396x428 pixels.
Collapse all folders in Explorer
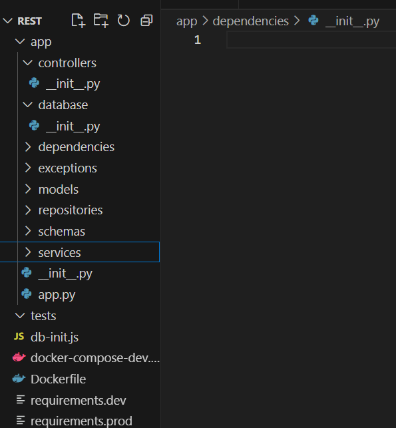(x=146, y=21)
